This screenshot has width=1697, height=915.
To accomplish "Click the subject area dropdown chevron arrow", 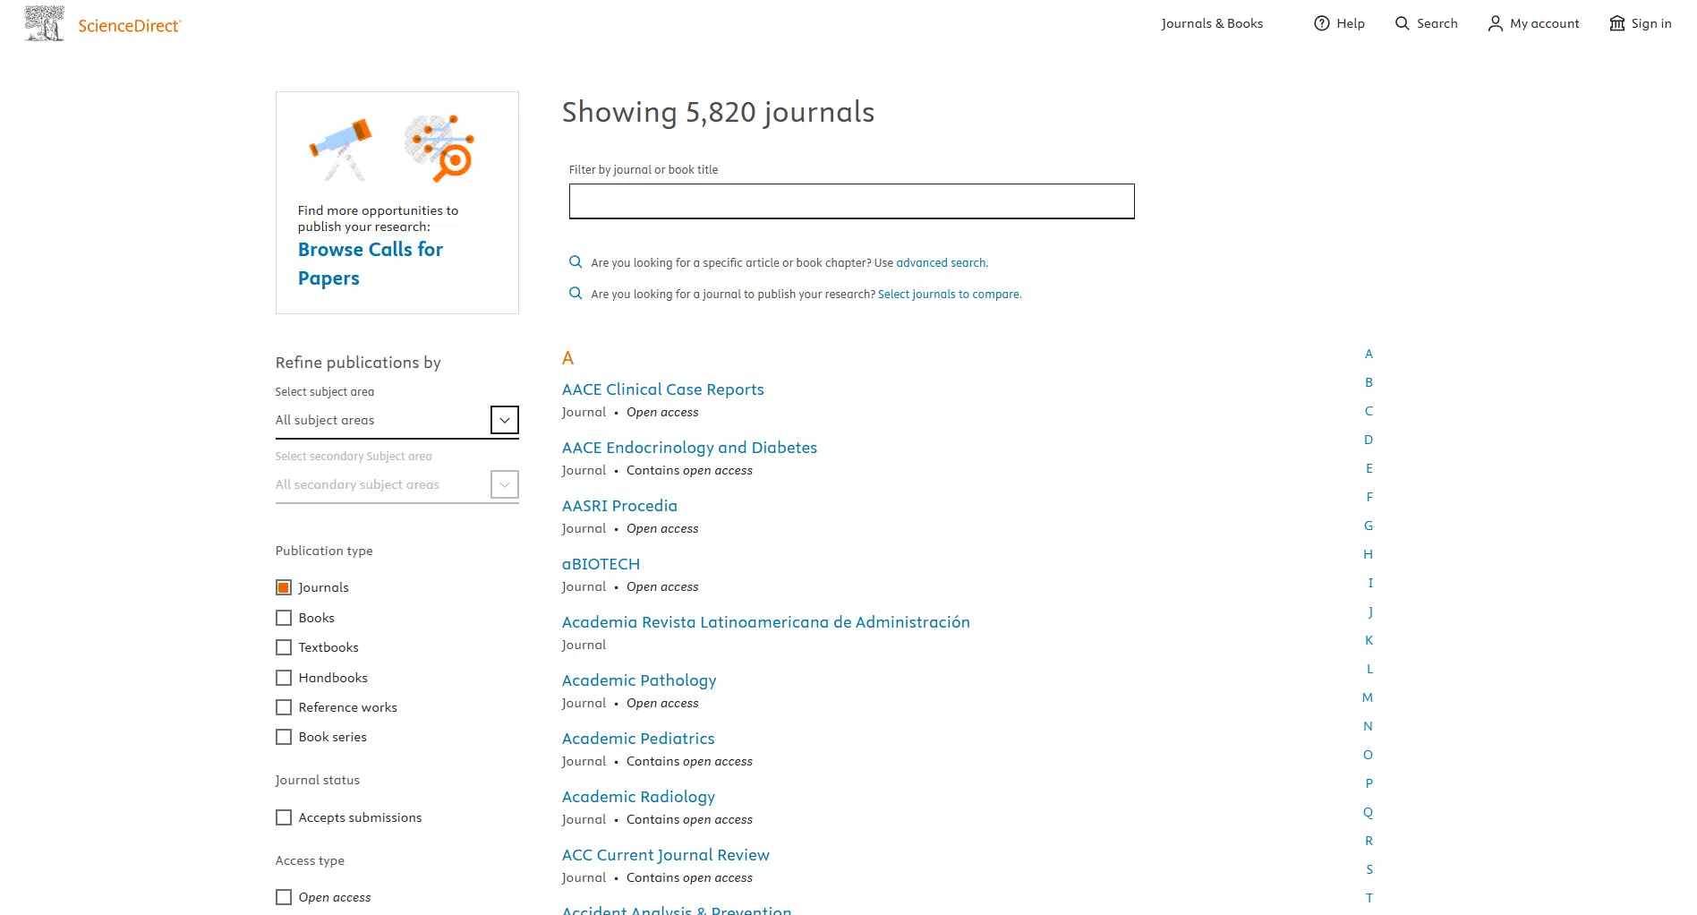I will coord(504,420).
